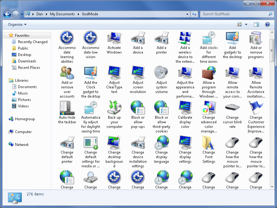Click My Documents in the address path
The width and height of the screenshot is (277, 208).
[x=62, y=14]
